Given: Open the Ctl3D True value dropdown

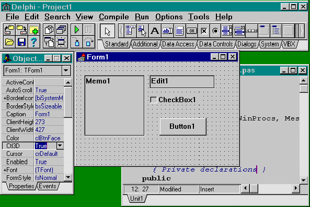Looking at the screenshot, I should click(60, 146).
